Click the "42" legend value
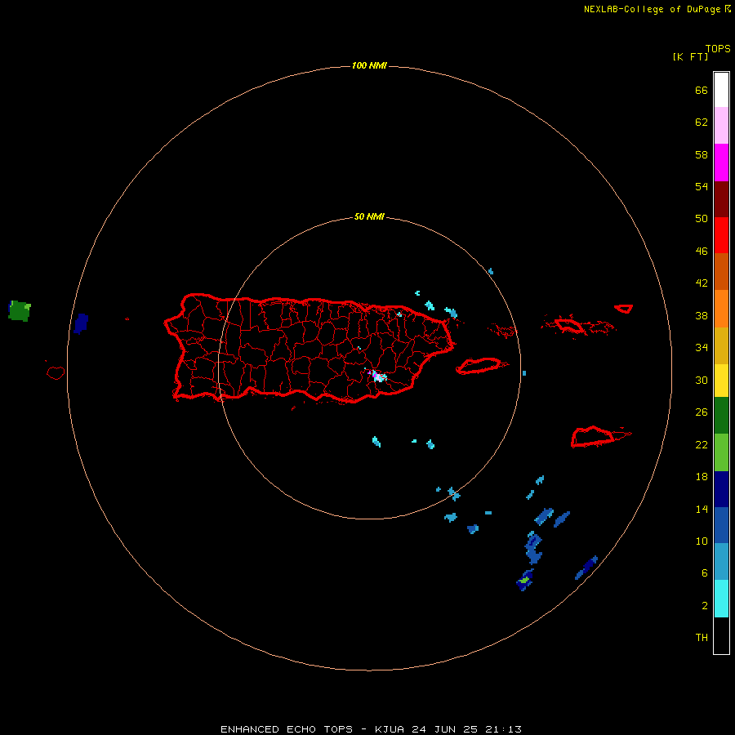735x735 pixels. (702, 283)
